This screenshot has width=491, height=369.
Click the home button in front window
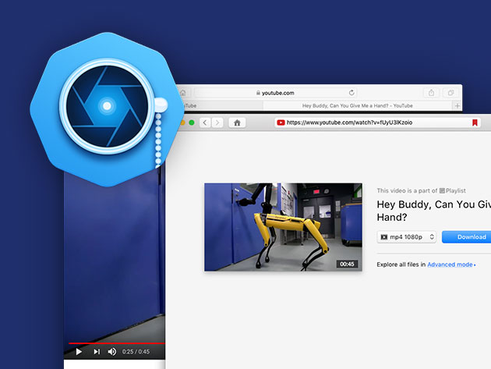[x=237, y=122]
